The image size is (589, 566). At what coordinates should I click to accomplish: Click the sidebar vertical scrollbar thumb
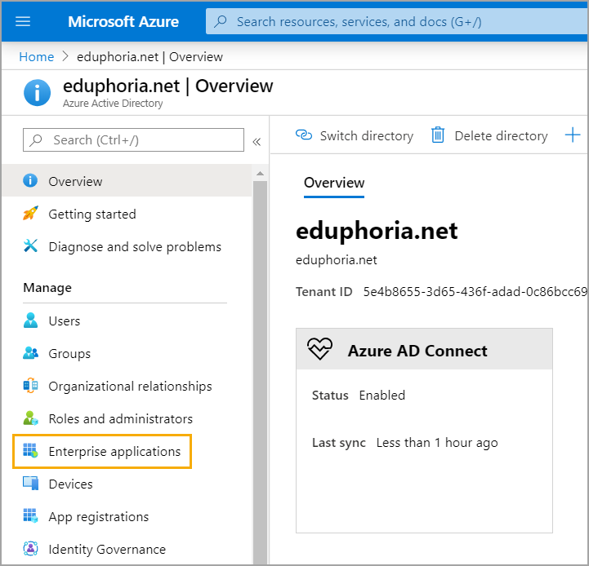260,371
